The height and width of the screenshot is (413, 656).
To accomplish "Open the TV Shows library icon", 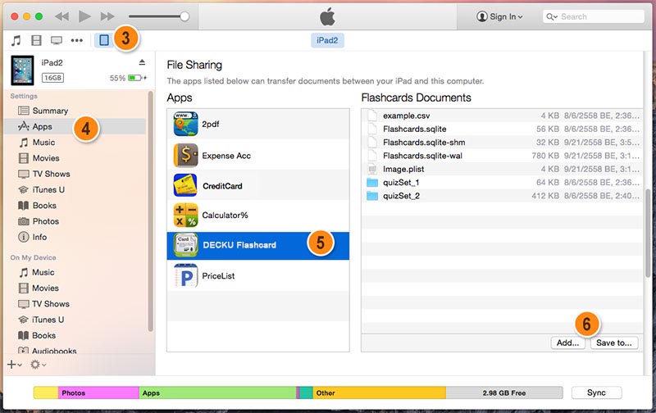I will [57, 40].
